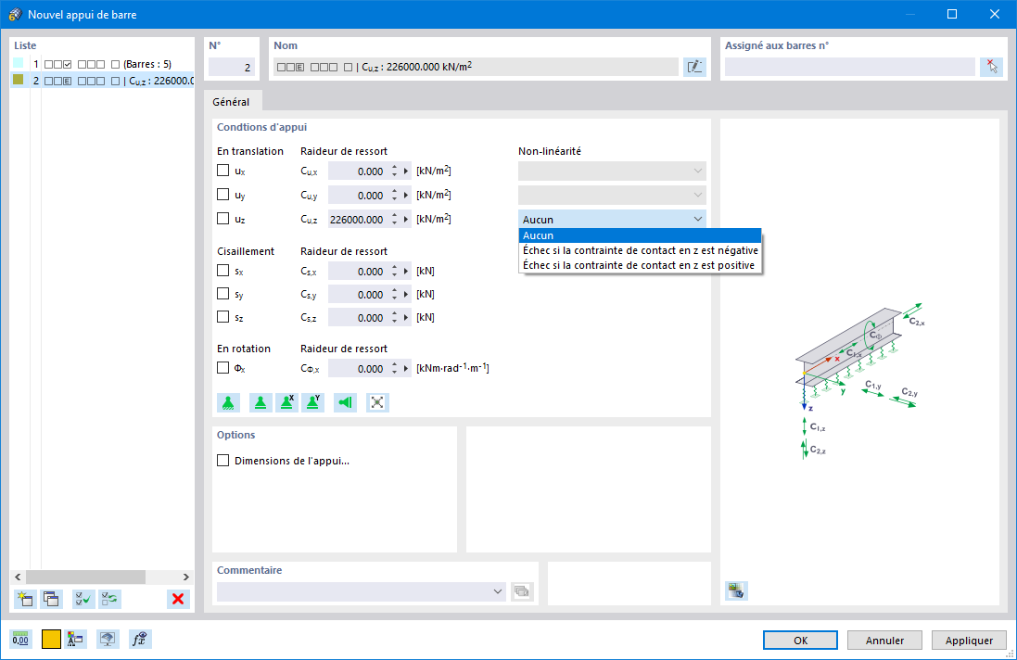1017x660 pixels.
Task: Click the light cyan color square of item 1
Action: pyautogui.click(x=19, y=64)
